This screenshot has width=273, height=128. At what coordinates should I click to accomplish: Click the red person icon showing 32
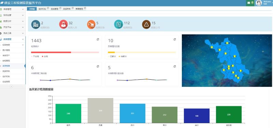[63, 24]
